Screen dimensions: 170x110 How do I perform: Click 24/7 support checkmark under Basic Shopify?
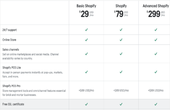(86, 30)
